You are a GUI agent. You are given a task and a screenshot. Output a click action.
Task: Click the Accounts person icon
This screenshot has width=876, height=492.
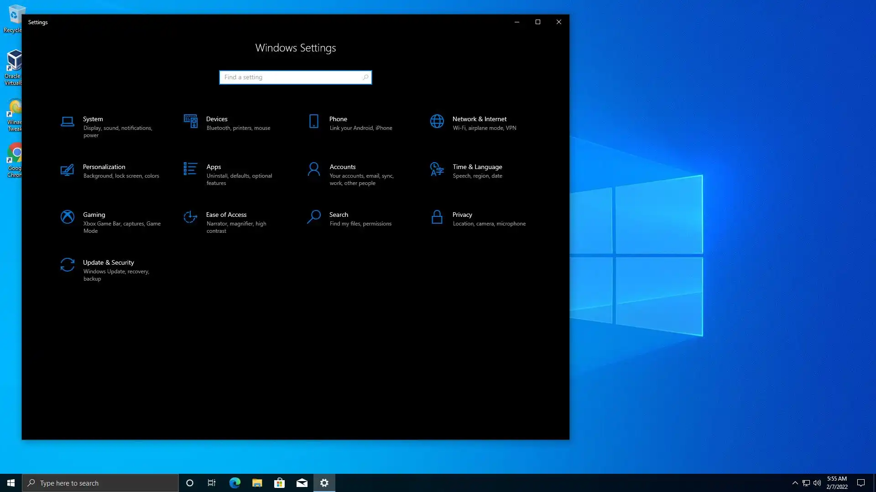pos(314,169)
